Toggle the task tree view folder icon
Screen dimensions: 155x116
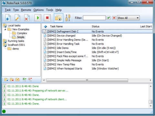pos(58,18)
